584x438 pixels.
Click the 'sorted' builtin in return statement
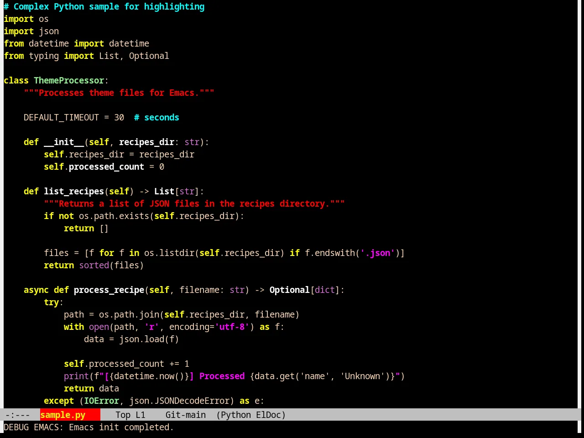point(94,265)
